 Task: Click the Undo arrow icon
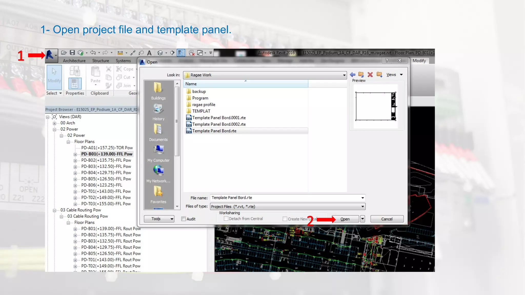click(x=93, y=53)
